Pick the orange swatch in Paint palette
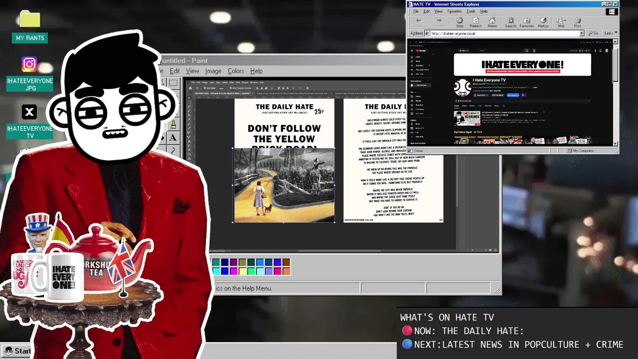Viewport: 638px width, 359px height. [x=286, y=271]
